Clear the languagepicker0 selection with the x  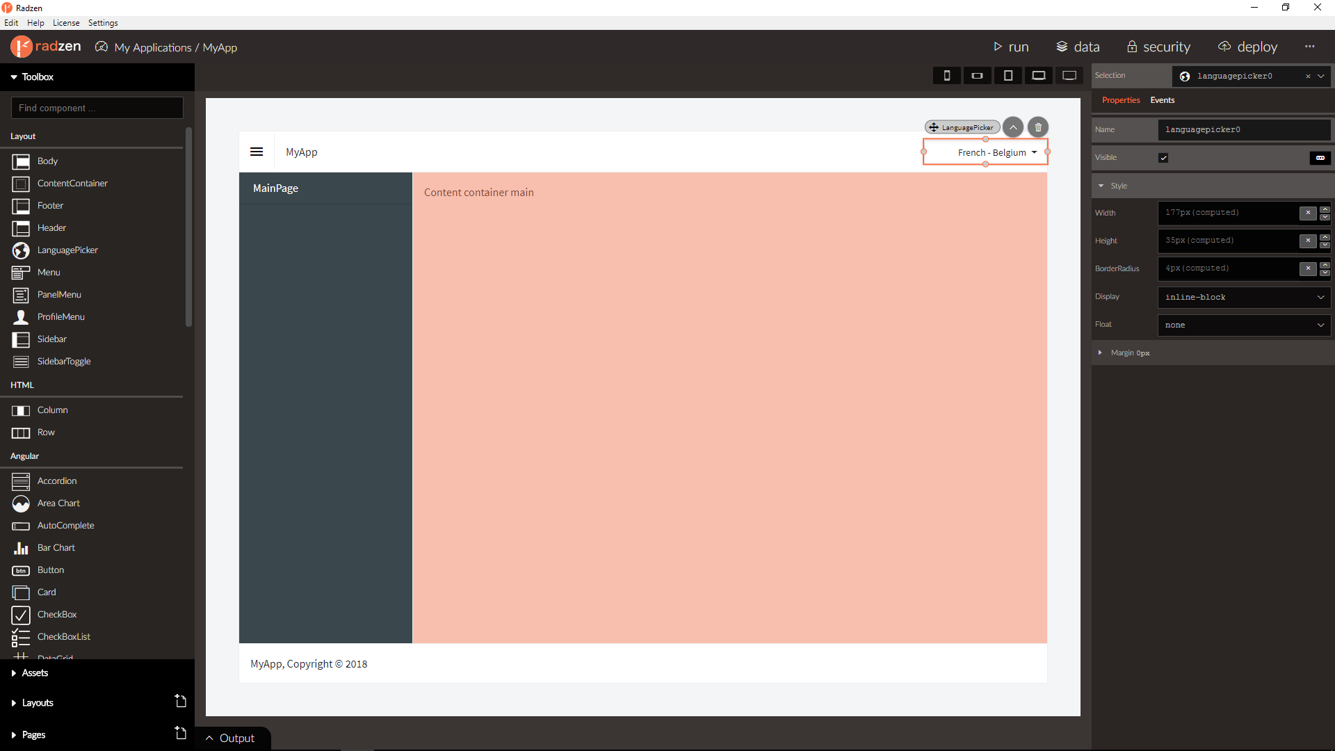pyautogui.click(x=1308, y=76)
